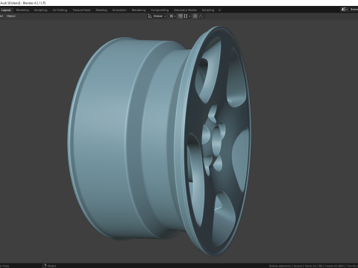Open the Shading workspace tab
This screenshot has width=358, height=268.
tap(101, 10)
